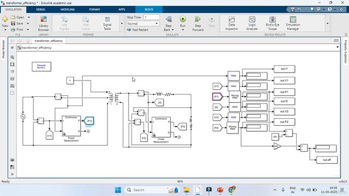349x196 pixels.
Task: Open the Property Inspector side panel
Action: pyautogui.click(x=346, y=52)
